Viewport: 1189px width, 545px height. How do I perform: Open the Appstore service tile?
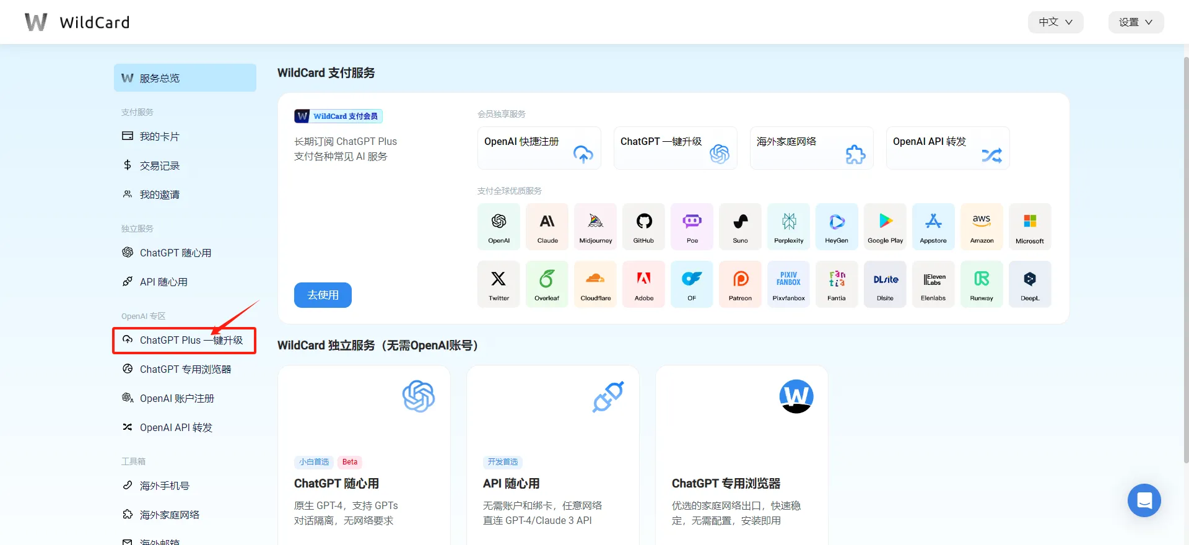tap(933, 227)
